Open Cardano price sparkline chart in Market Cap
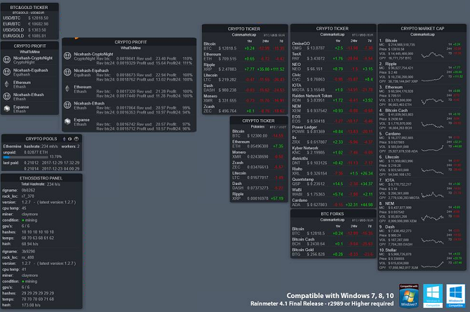The height and width of the screenshot is (312, 470). 432,149
